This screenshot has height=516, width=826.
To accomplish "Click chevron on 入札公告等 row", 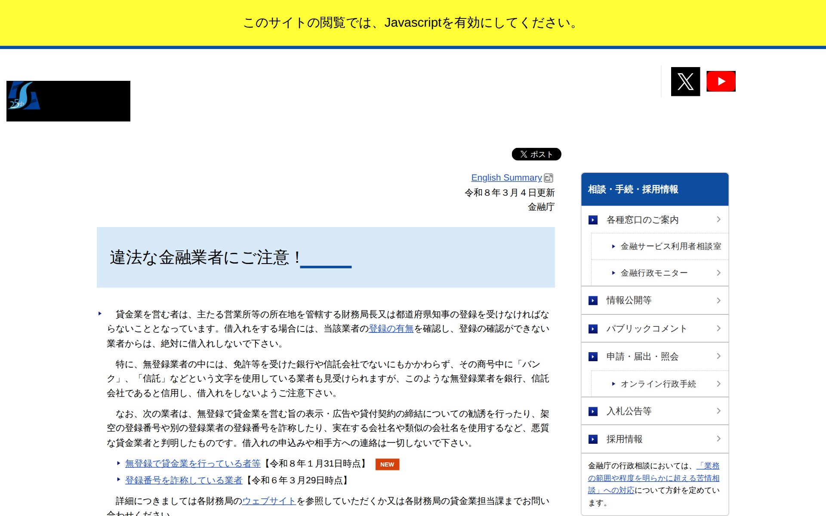I will pos(718,411).
